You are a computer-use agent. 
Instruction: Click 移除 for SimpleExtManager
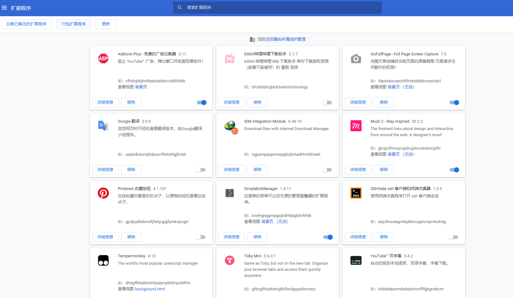point(258,237)
